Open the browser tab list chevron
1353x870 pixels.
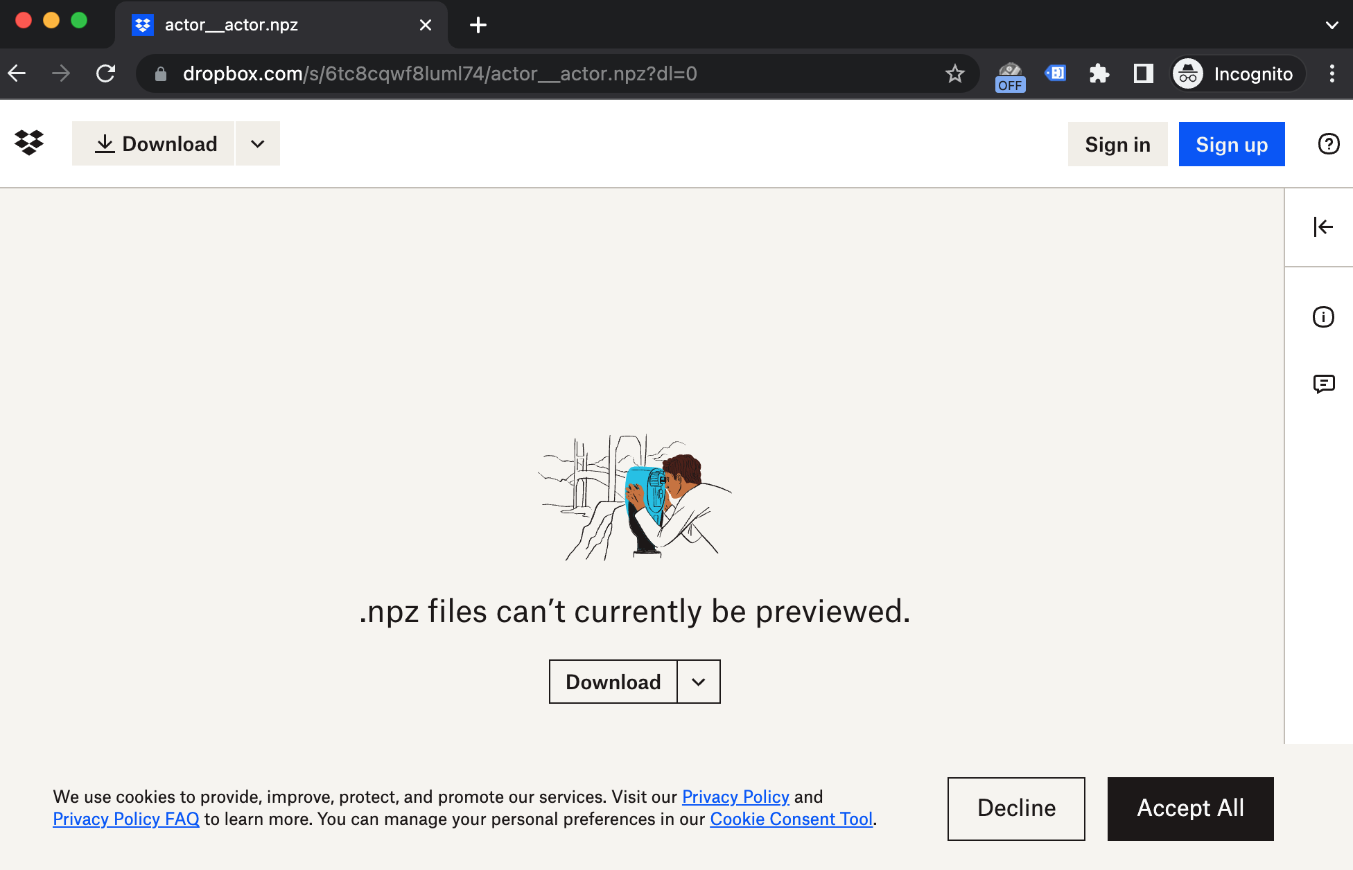coord(1332,24)
